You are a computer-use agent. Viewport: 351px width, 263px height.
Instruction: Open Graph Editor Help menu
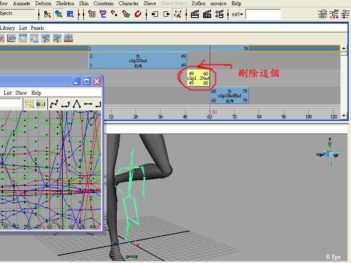(36, 93)
